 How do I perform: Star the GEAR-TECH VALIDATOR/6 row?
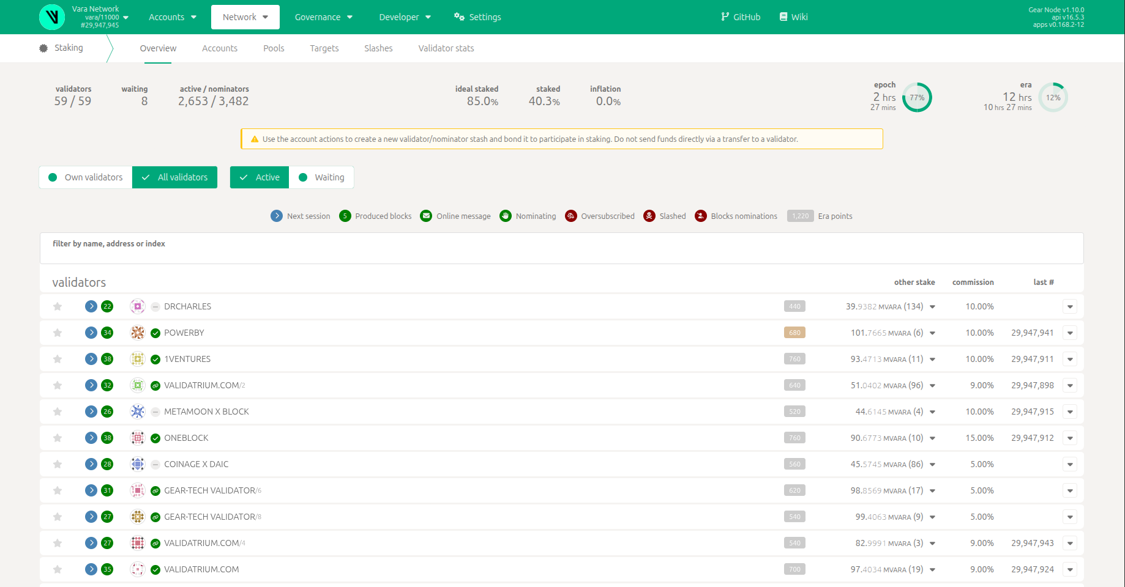tap(58, 490)
